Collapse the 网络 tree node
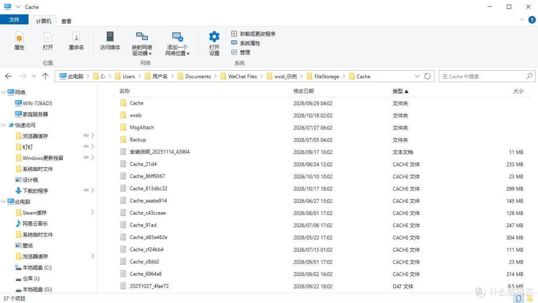 (3, 92)
